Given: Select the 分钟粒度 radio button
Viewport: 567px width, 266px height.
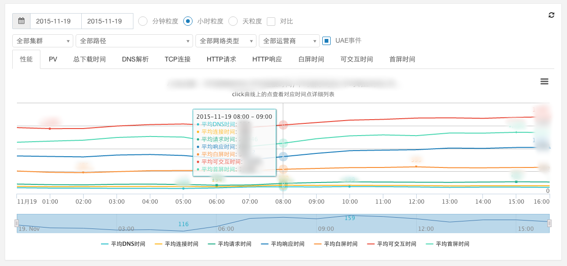Looking at the screenshot, I should click(x=143, y=21).
